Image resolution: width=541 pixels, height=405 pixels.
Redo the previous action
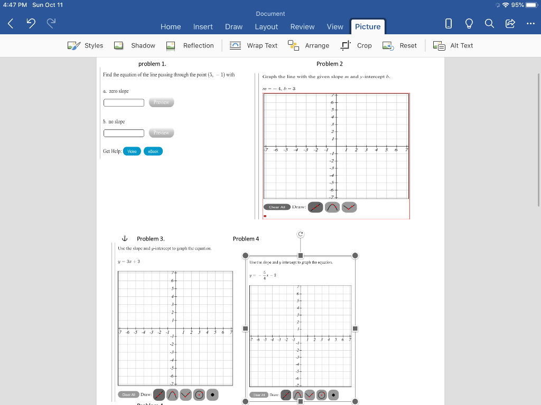[x=51, y=23]
